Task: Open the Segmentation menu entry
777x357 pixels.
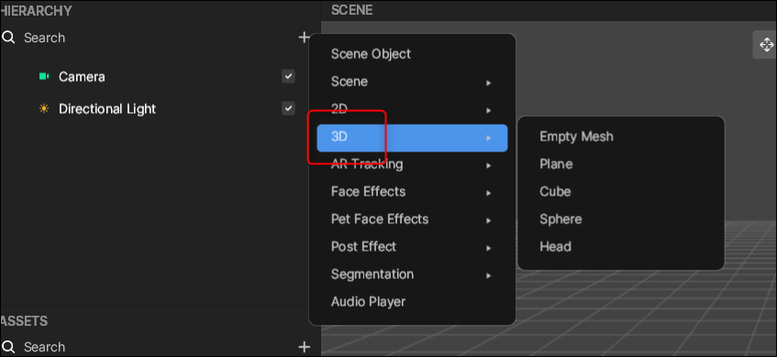Action: point(412,274)
